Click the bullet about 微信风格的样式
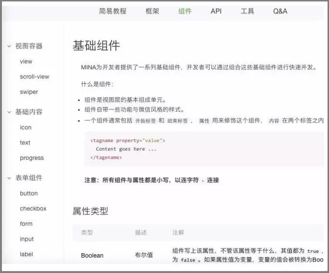 pyautogui.click(x=134, y=109)
